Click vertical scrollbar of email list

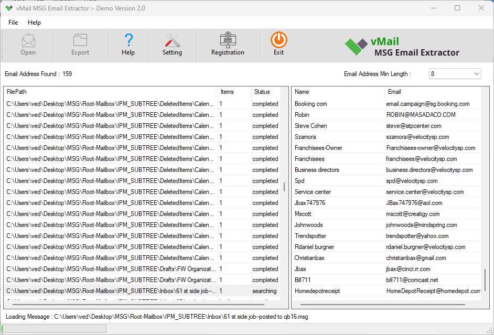click(x=485, y=279)
